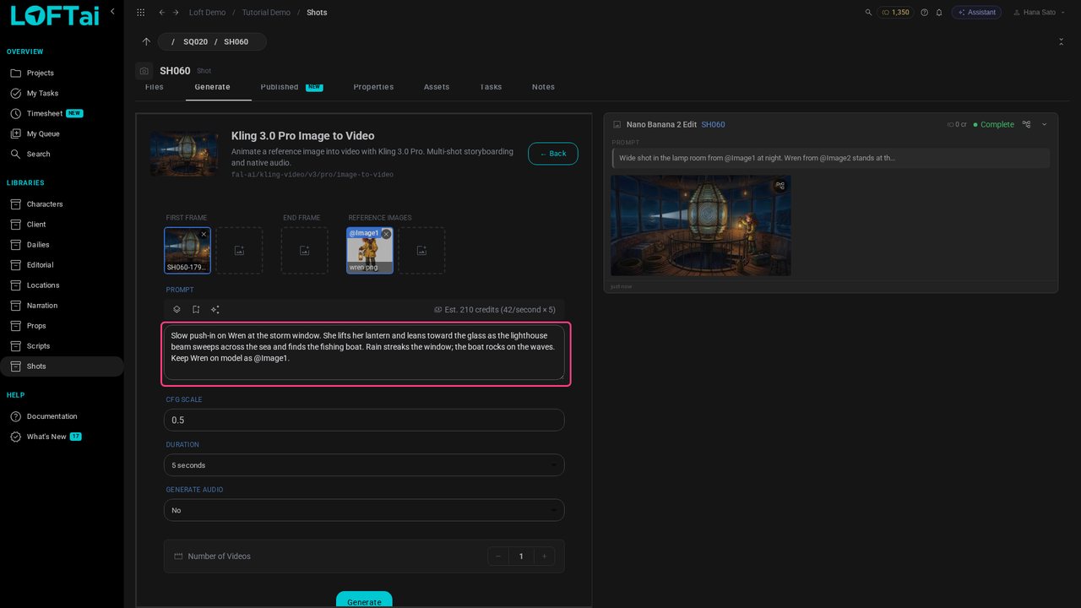
Task: Go up one level with up arrow
Action: 146,41
